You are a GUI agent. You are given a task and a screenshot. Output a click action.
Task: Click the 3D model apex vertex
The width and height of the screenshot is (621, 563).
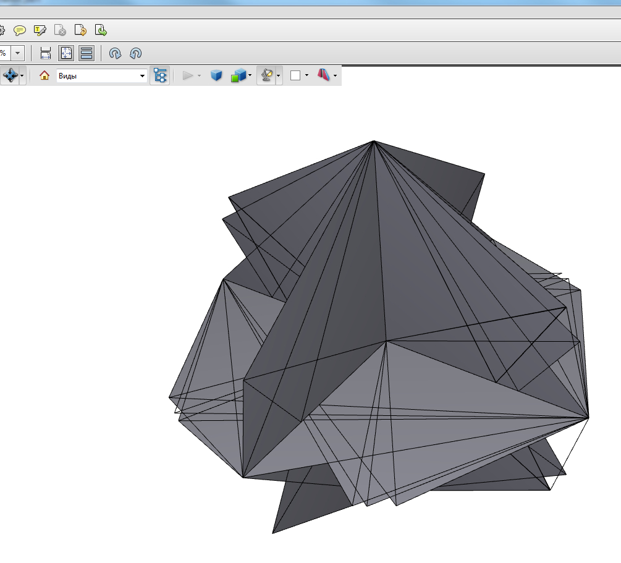coord(373,142)
